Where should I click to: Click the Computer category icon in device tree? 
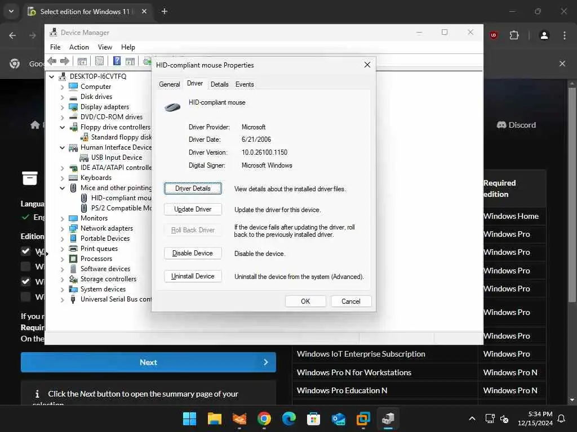73,86
